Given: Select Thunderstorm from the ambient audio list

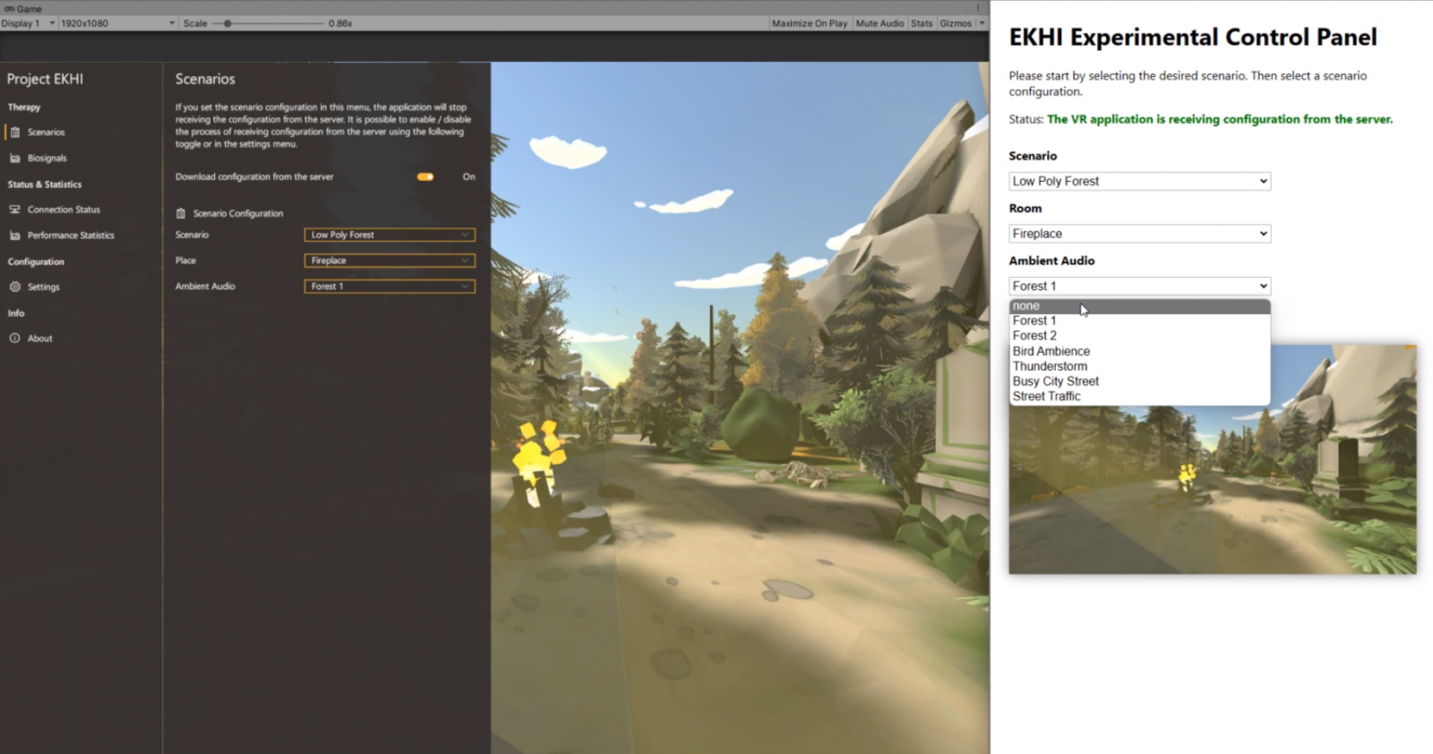Looking at the screenshot, I should coord(1050,366).
